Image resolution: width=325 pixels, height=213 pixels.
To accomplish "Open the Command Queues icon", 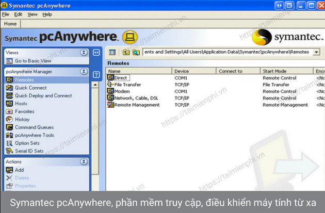I will [9, 127].
